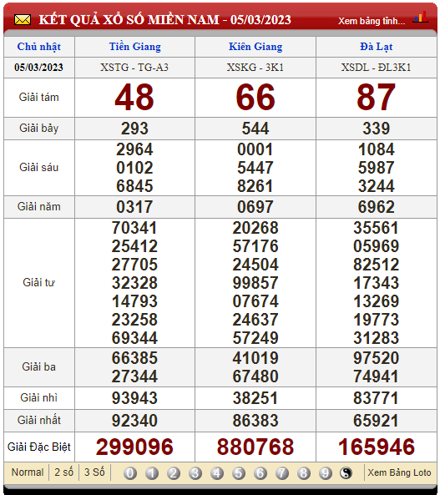Select digit 9 filter ball
The height and width of the screenshot is (495, 440).
(x=326, y=473)
